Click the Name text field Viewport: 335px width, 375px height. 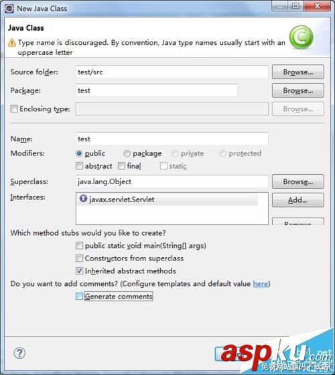[172, 139]
